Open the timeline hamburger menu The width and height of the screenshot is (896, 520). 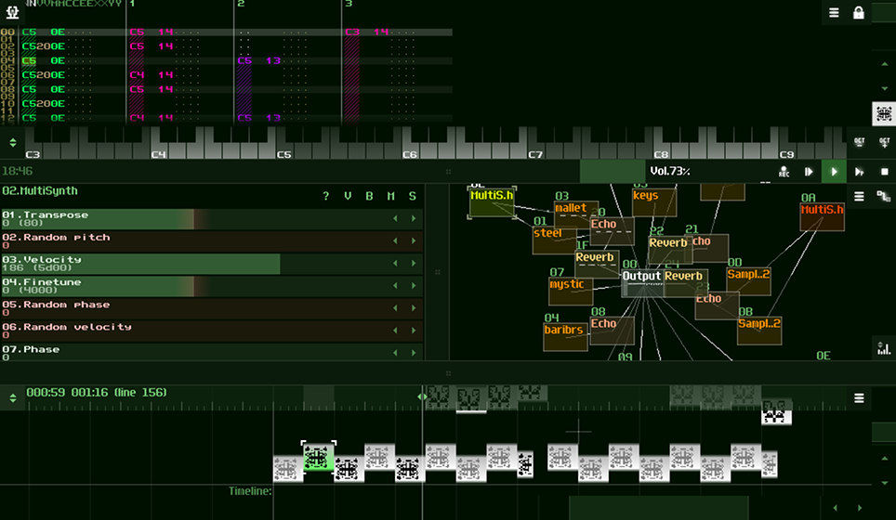pos(859,398)
